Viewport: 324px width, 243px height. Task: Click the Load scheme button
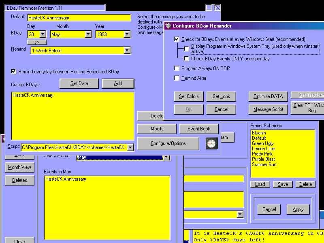point(260,184)
